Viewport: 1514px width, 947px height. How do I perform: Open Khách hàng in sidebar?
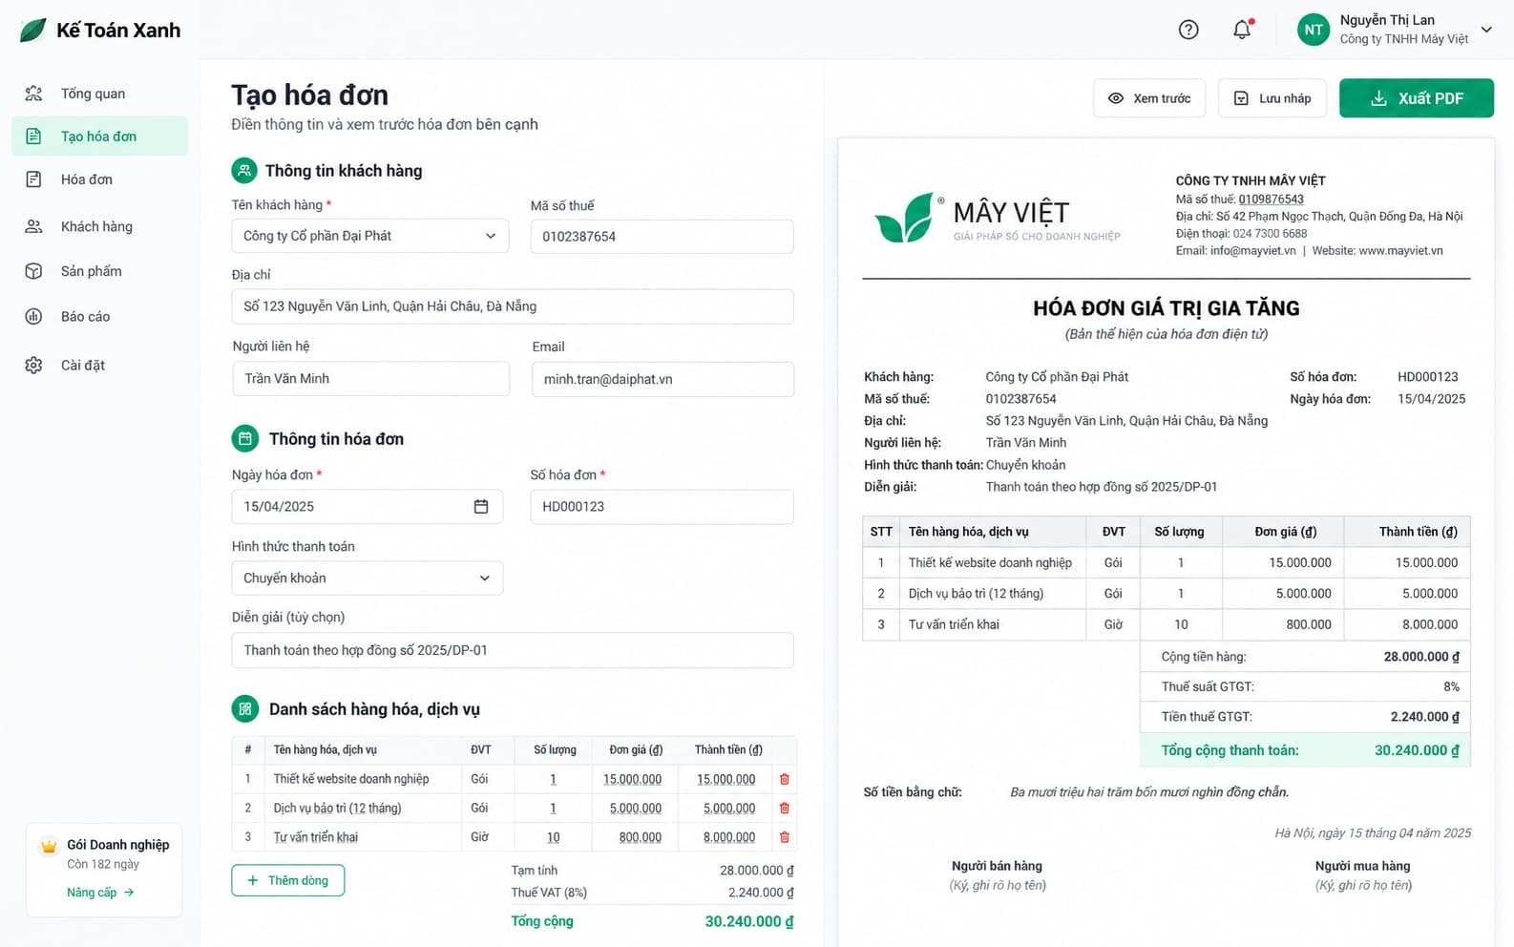[100, 226]
